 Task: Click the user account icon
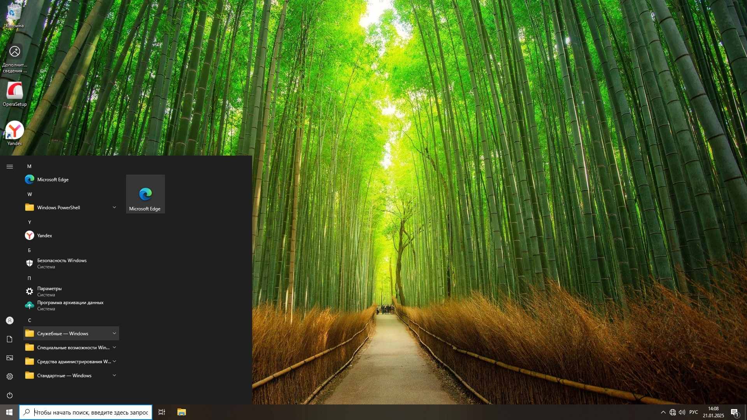10,320
